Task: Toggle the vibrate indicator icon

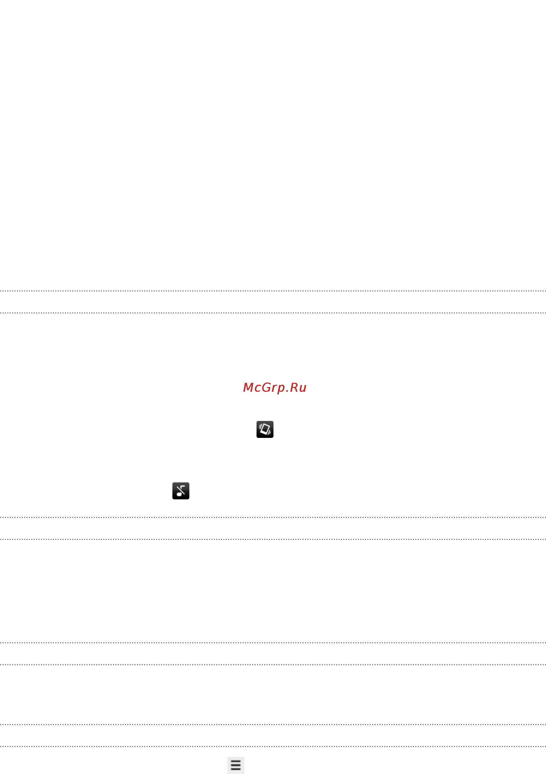Action: [x=265, y=429]
